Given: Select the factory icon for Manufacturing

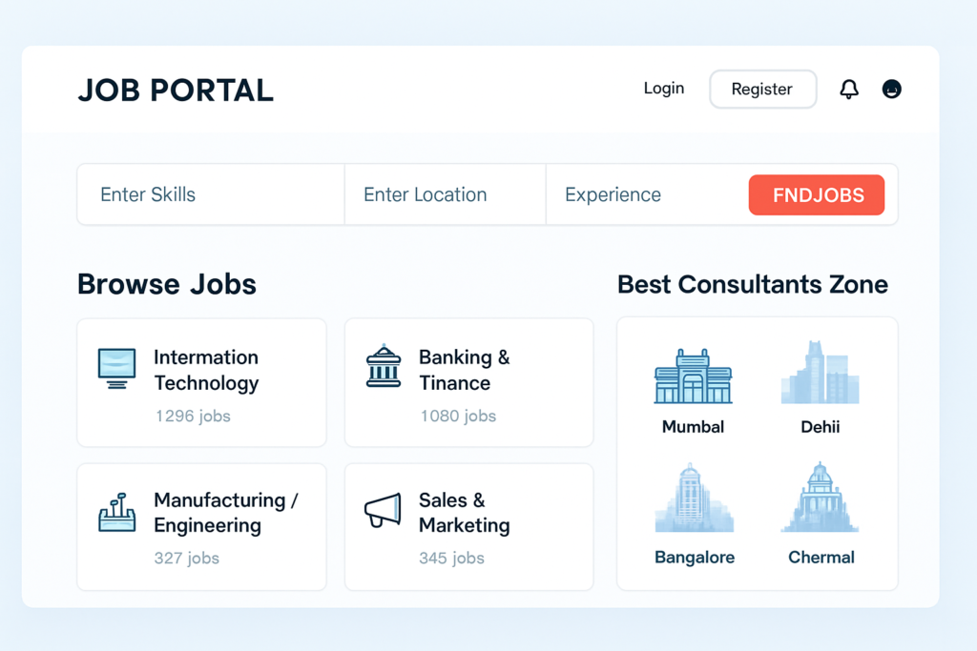Looking at the screenshot, I should tap(117, 513).
